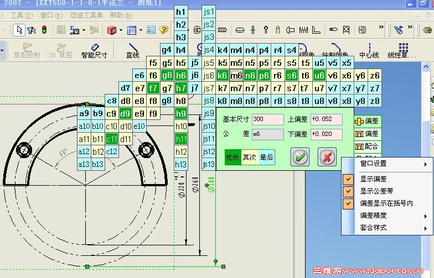This screenshot has width=434, height=278.
Task: Click the coiled washer ring icon
Action: tap(362, 30)
